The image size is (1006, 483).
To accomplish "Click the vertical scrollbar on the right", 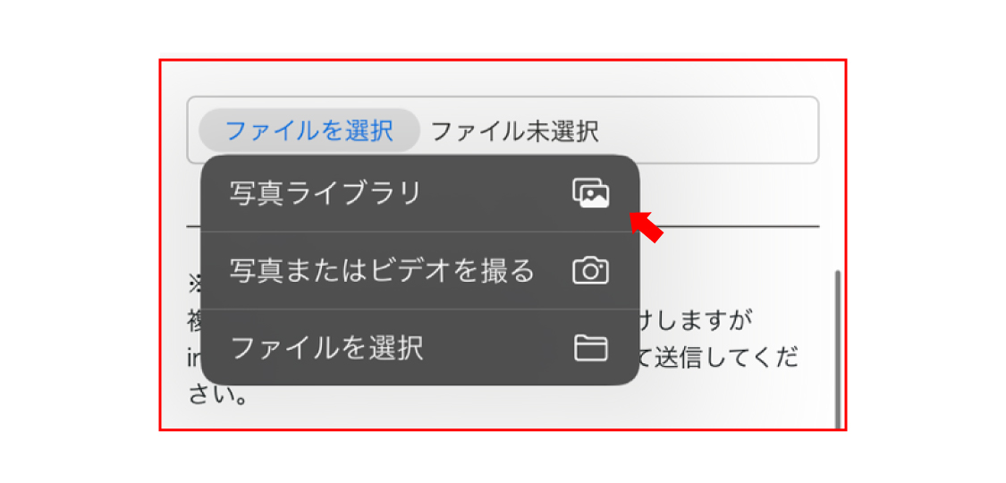I will pyautogui.click(x=838, y=350).
